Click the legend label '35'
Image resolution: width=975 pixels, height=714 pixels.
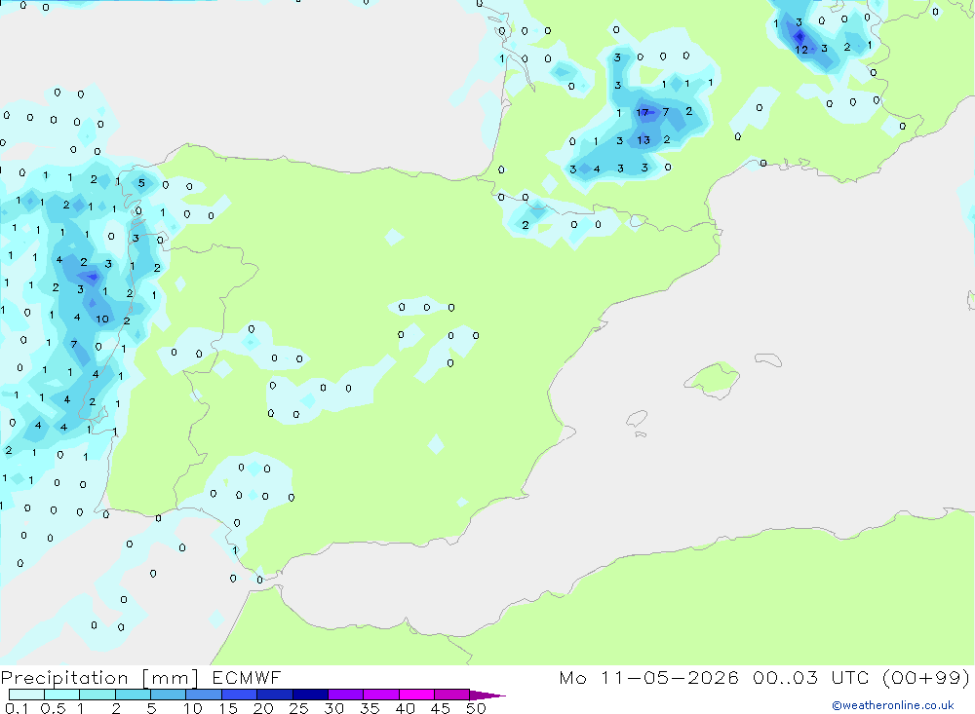(x=370, y=708)
